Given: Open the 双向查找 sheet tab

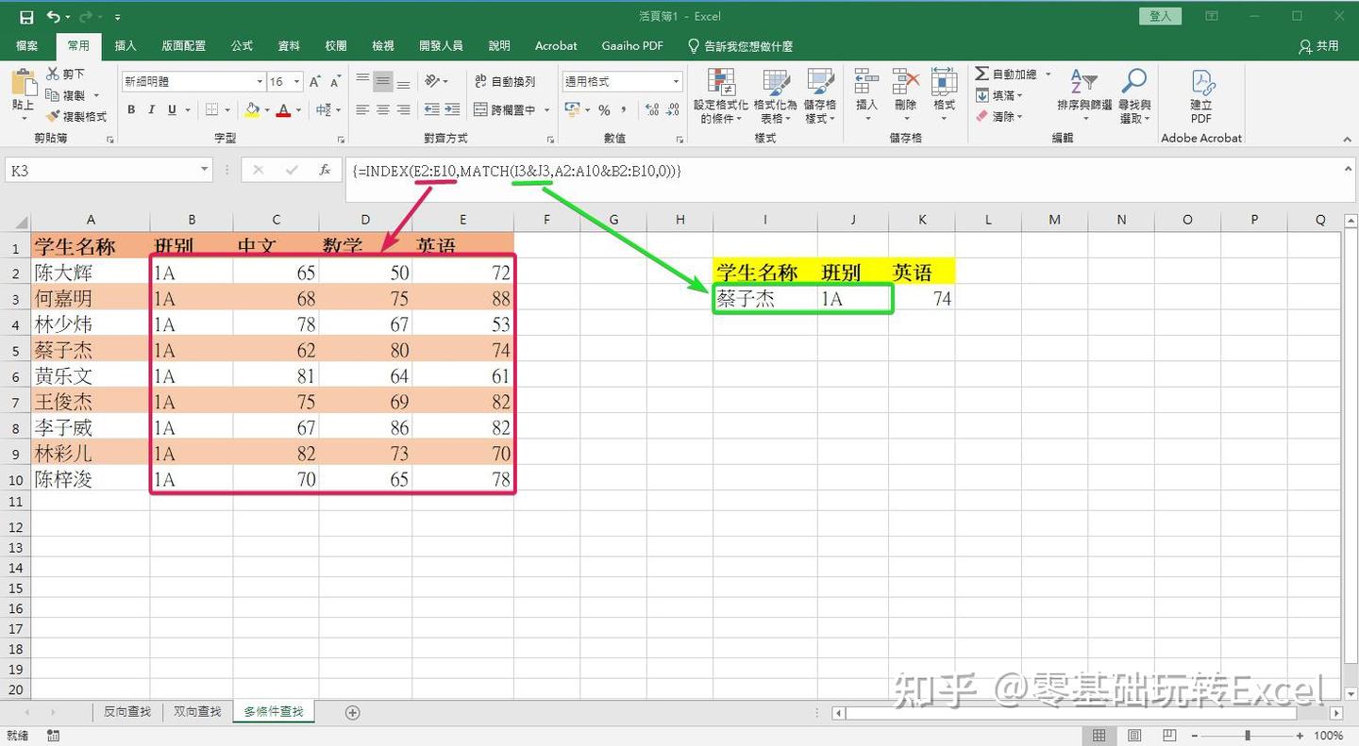Looking at the screenshot, I should point(196,712).
